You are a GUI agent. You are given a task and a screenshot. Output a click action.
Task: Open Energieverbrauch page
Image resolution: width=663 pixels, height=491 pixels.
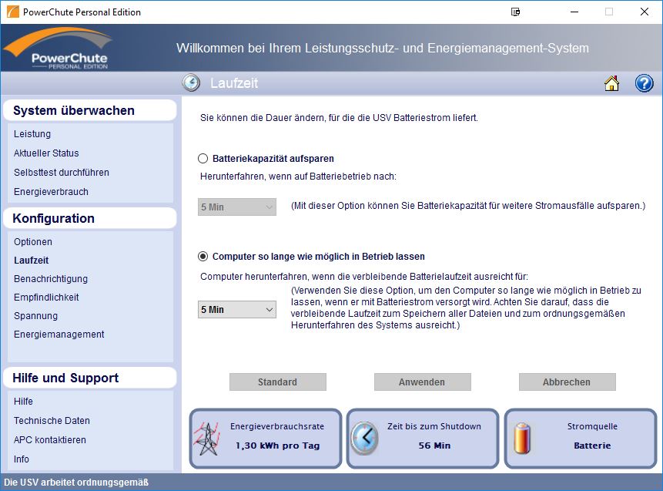(51, 192)
